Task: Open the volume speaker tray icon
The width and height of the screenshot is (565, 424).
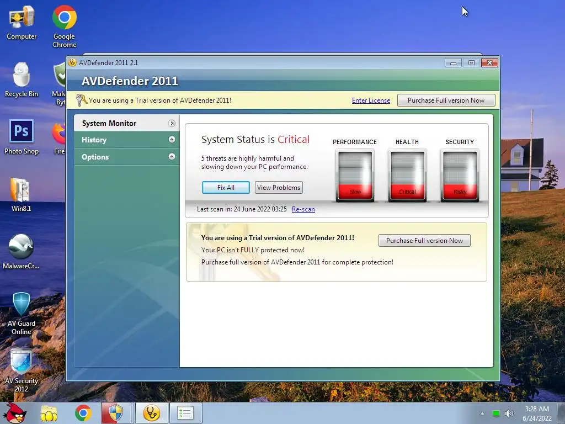Action: (509, 414)
